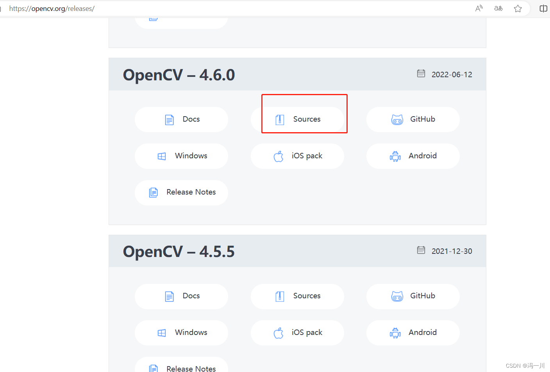Download Sources for OpenCV 4.5.5
The height and width of the screenshot is (372, 550).
tap(297, 296)
